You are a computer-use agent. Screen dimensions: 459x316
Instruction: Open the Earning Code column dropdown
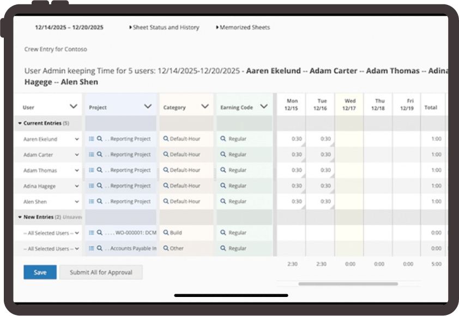pos(264,107)
